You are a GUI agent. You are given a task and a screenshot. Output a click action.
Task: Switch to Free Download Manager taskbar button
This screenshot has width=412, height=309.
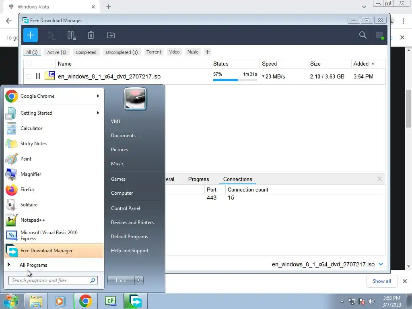135,301
